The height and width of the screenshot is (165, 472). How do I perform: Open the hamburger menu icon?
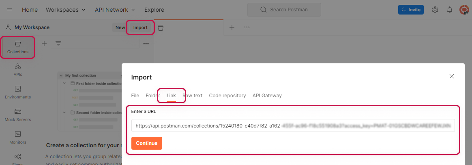pos(9,10)
